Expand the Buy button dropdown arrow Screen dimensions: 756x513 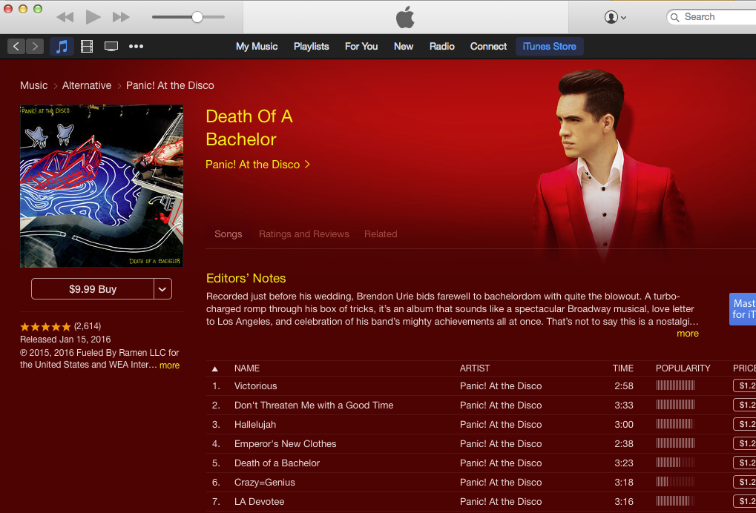(x=162, y=289)
